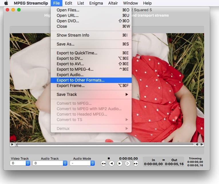Click the fast-forward button
Image resolution: width=219 pixels, height=184 pixels.
[135, 163]
